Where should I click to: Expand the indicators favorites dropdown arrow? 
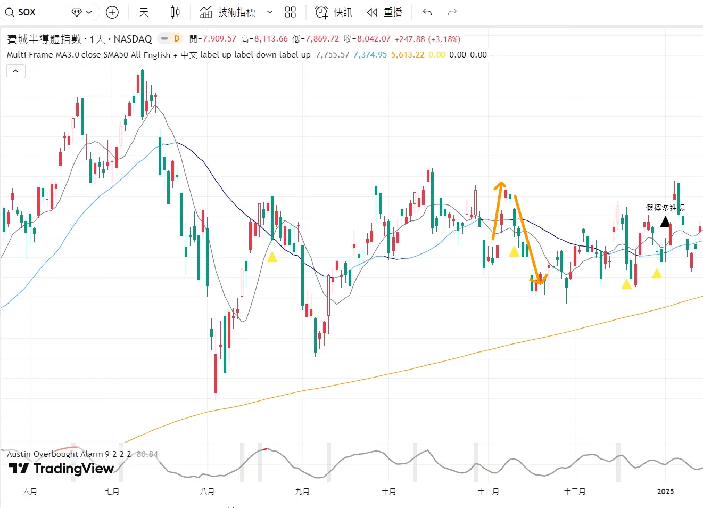(270, 12)
